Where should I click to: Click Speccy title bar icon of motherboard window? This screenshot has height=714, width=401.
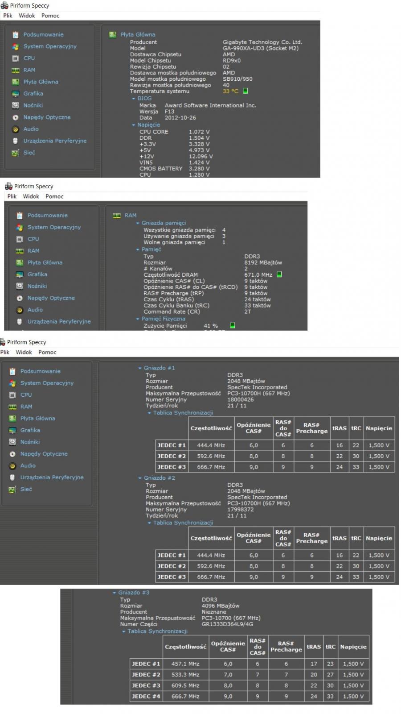(4, 5)
